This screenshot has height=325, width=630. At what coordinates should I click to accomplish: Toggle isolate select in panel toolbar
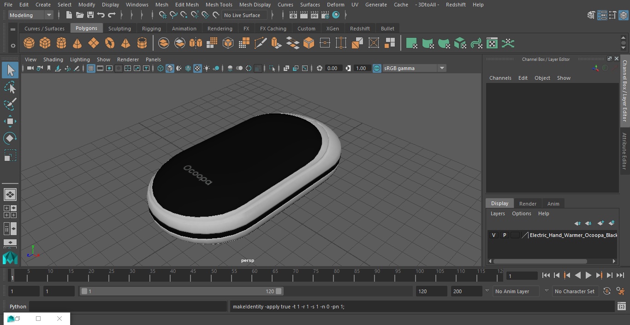click(272, 68)
